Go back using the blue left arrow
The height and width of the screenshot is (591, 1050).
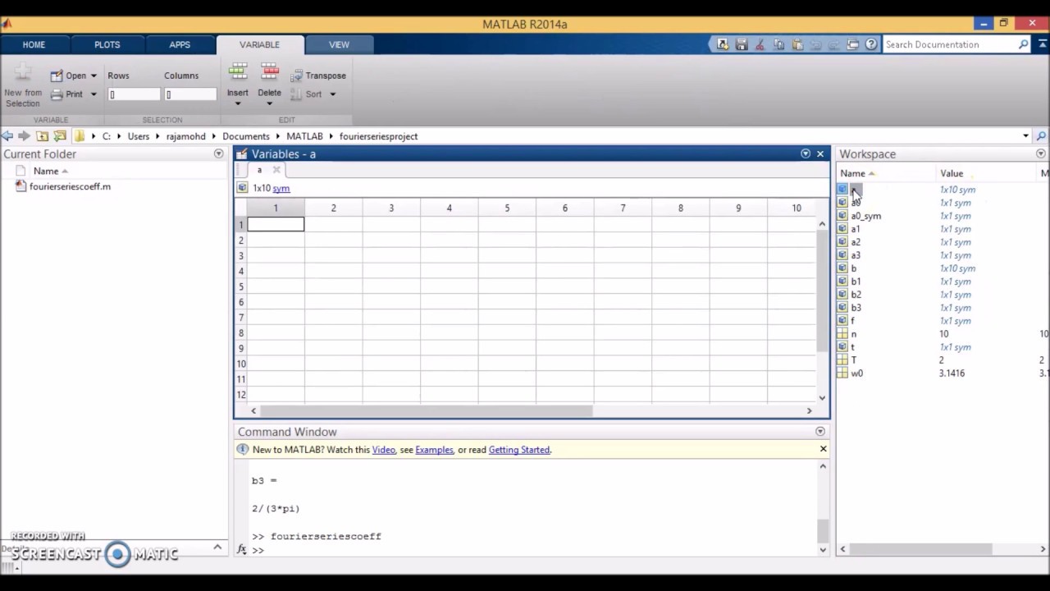[7, 136]
